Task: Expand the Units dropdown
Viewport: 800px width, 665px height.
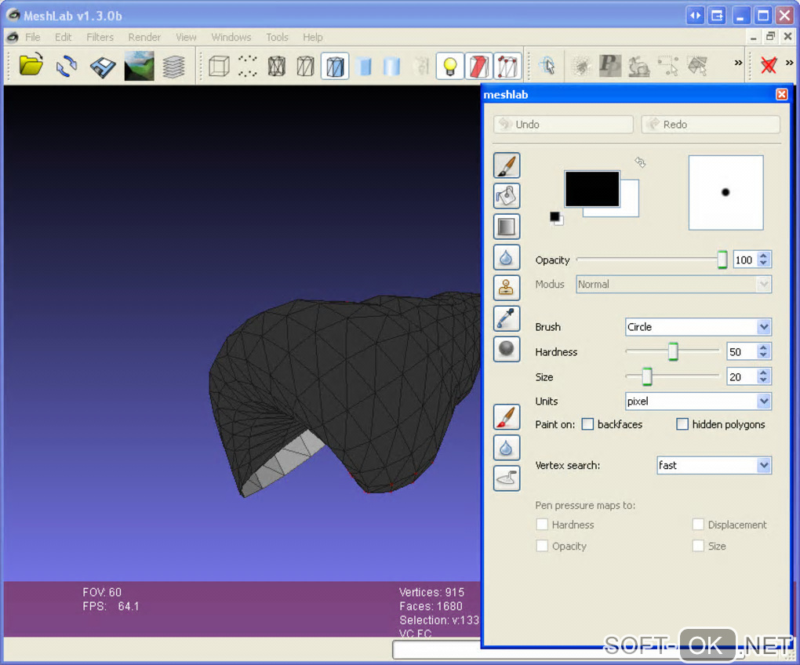Action: point(698,402)
